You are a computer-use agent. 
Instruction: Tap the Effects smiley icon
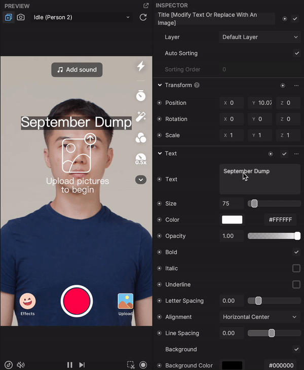click(x=27, y=302)
